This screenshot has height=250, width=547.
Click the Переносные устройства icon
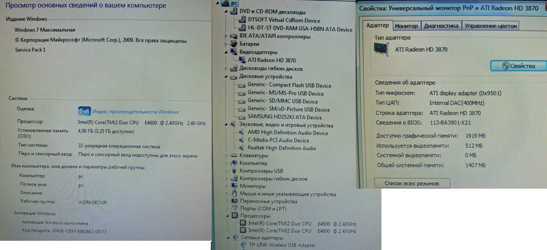[x=234, y=202]
